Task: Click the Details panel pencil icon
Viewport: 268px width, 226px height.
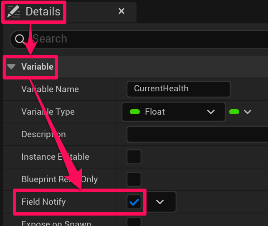Action: point(14,11)
